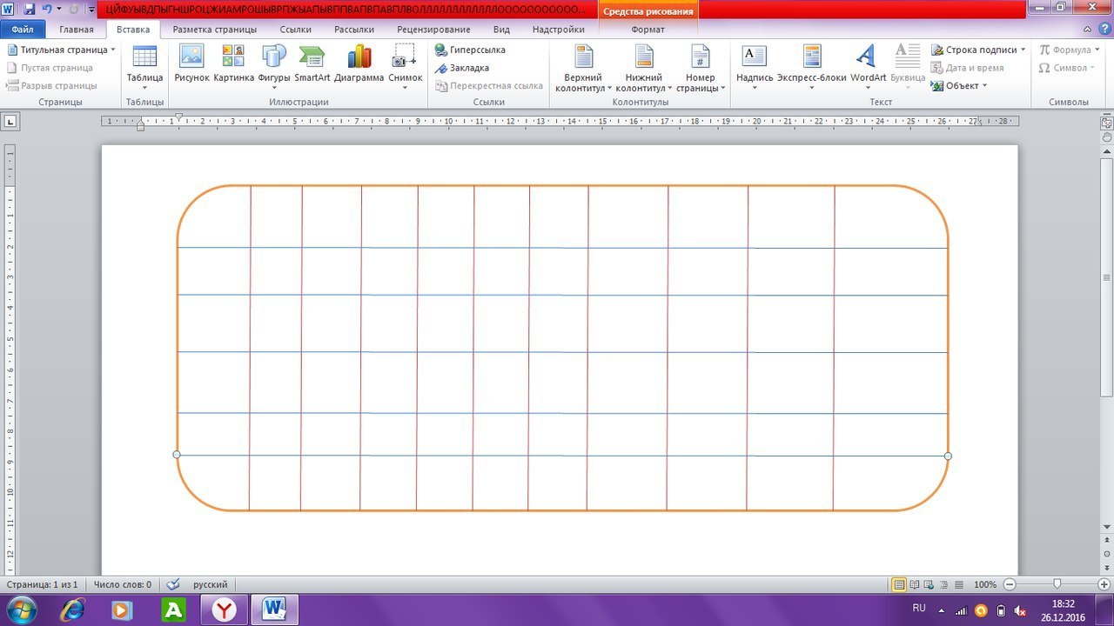Open the Экспресс-блоки quick parts

811,57
